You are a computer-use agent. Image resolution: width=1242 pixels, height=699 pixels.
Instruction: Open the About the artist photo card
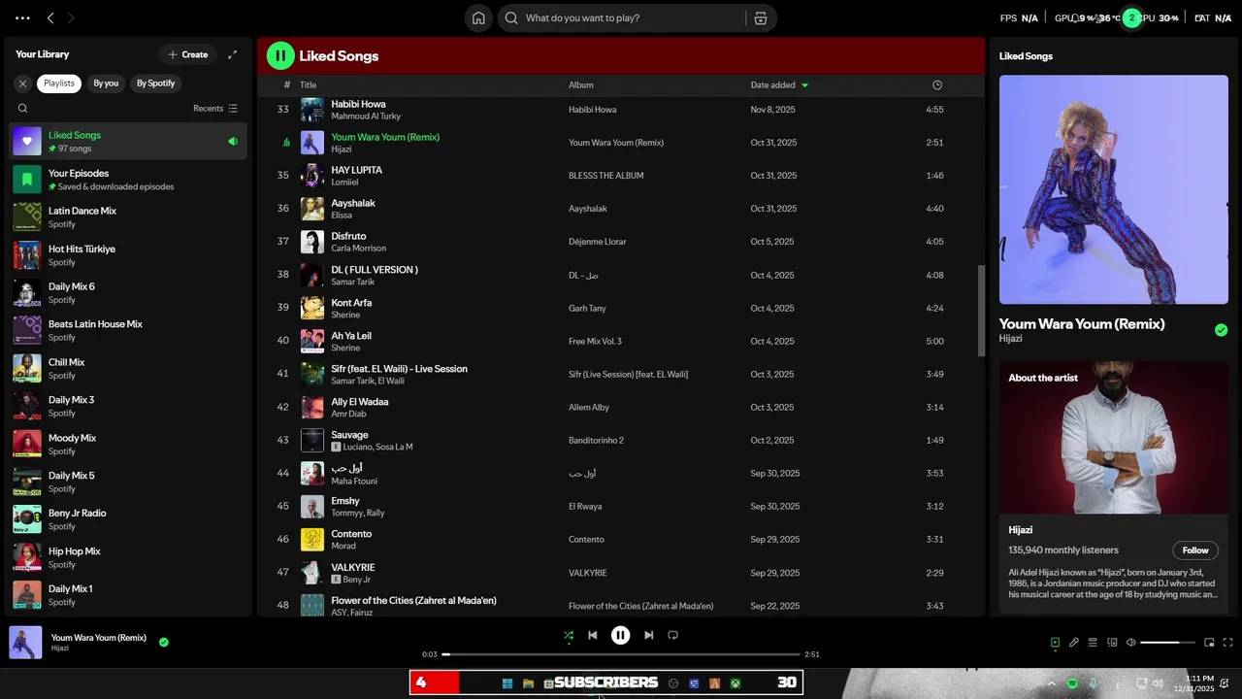pos(1114,437)
